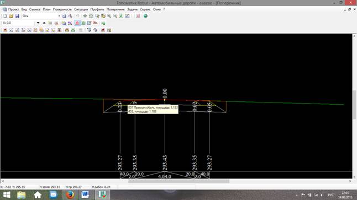Image resolution: width=357 pixels, height=200 pixels.
Task: Click the new document icon
Action: tap(5, 16)
